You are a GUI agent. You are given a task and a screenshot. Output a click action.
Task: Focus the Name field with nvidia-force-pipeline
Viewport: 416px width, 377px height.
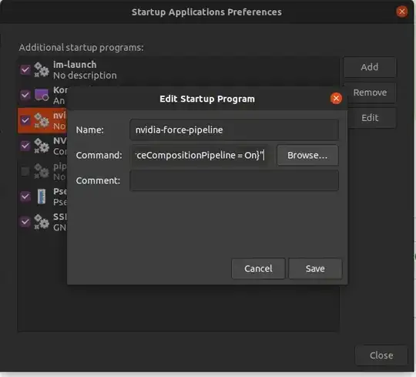(234, 130)
